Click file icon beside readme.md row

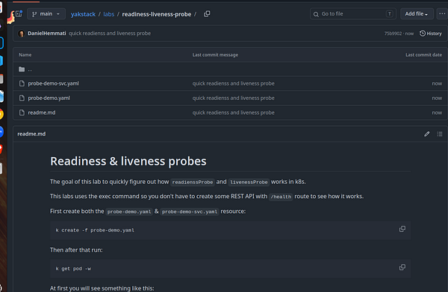click(22, 112)
